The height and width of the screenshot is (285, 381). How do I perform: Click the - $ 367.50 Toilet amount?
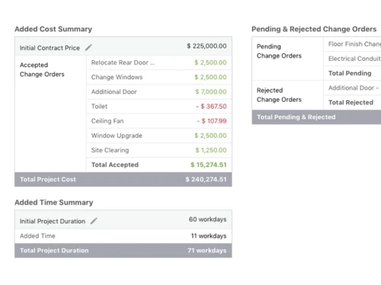(211, 106)
